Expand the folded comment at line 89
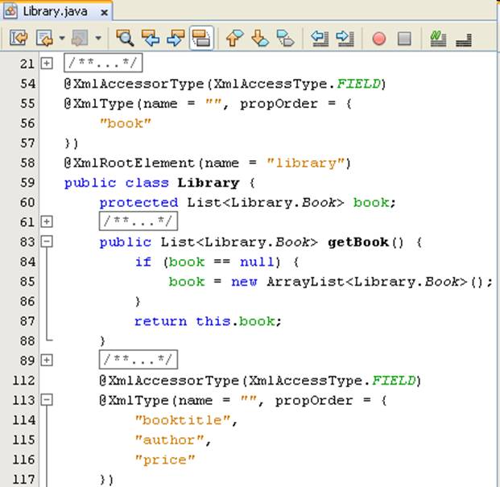The image size is (500, 487). coord(47,360)
